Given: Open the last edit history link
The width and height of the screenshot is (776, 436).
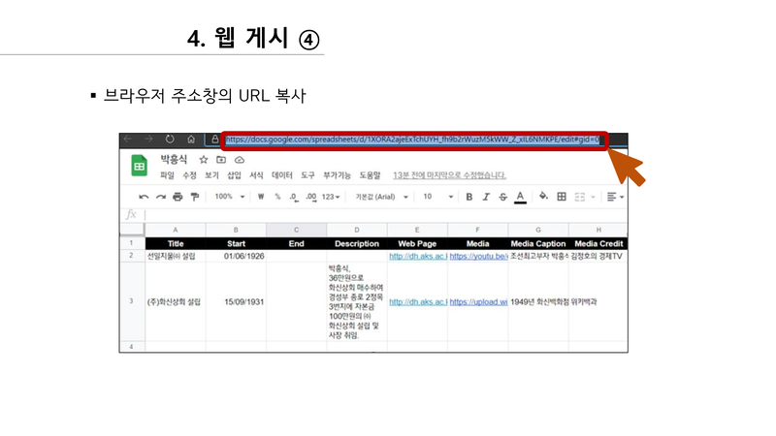Looking at the screenshot, I should click(x=450, y=175).
